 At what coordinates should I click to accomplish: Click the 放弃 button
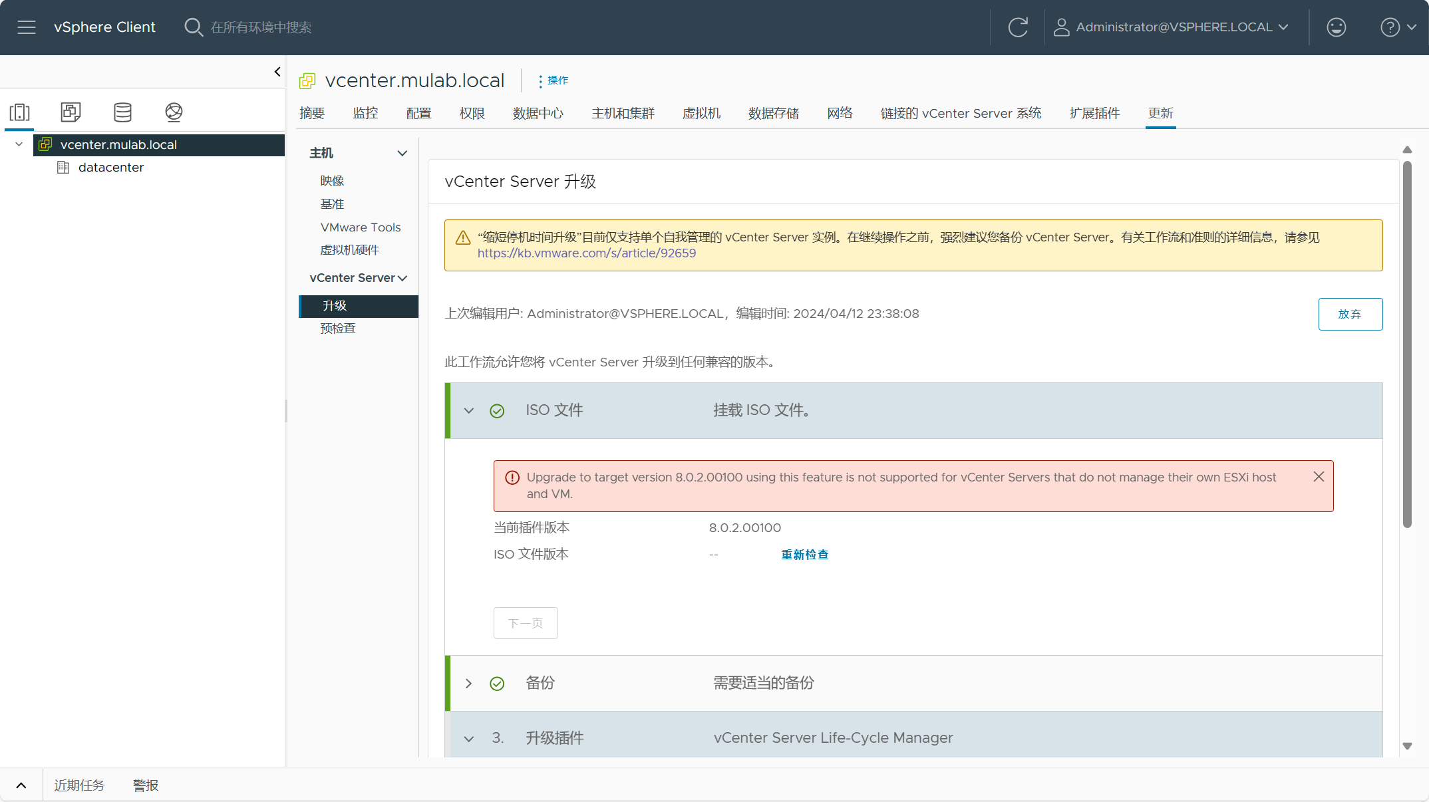coord(1350,314)
